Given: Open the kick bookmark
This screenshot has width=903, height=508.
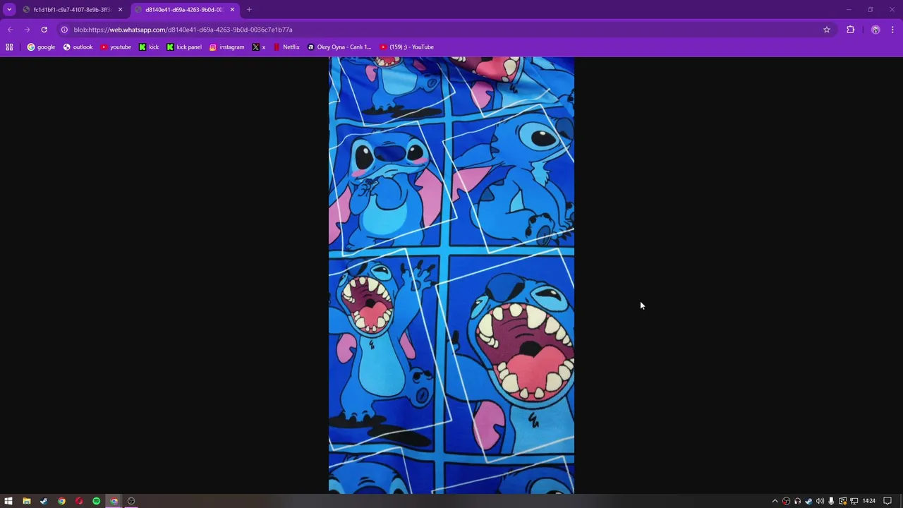Looking at the screenshot, I should tap(149, 47).
